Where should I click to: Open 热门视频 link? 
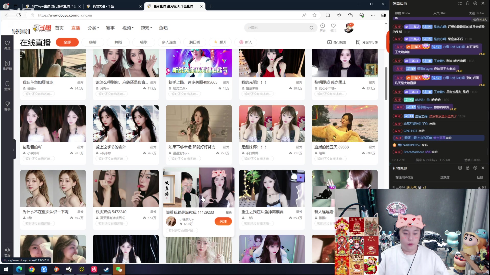coord(337,42)
